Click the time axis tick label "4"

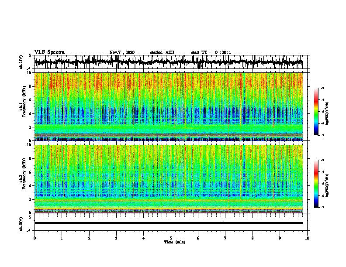click(144, 238)
